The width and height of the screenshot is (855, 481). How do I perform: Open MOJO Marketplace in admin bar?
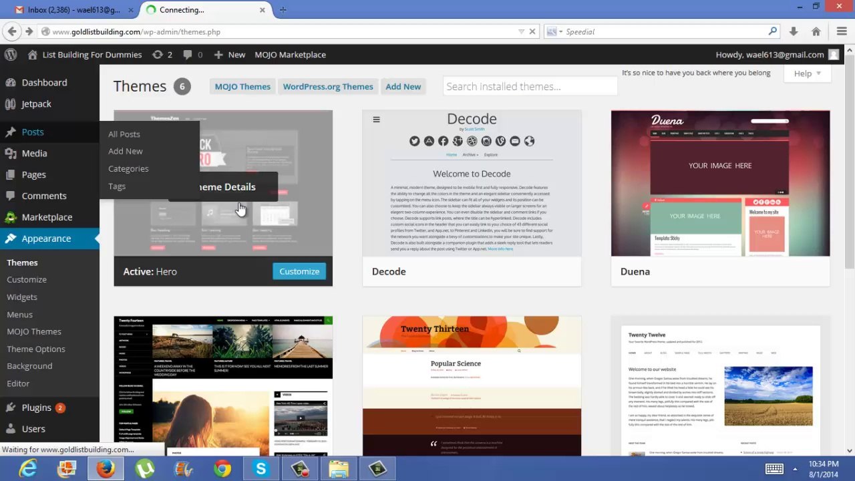tap(290, 55)
